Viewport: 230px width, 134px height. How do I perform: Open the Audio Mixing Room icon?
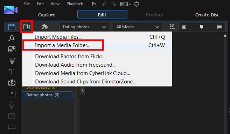12,94
